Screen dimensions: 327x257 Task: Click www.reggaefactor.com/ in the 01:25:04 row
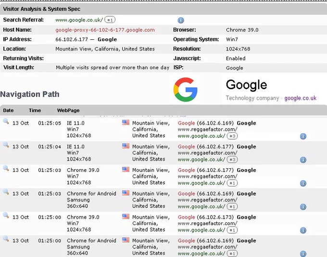[x=208, y=153]
